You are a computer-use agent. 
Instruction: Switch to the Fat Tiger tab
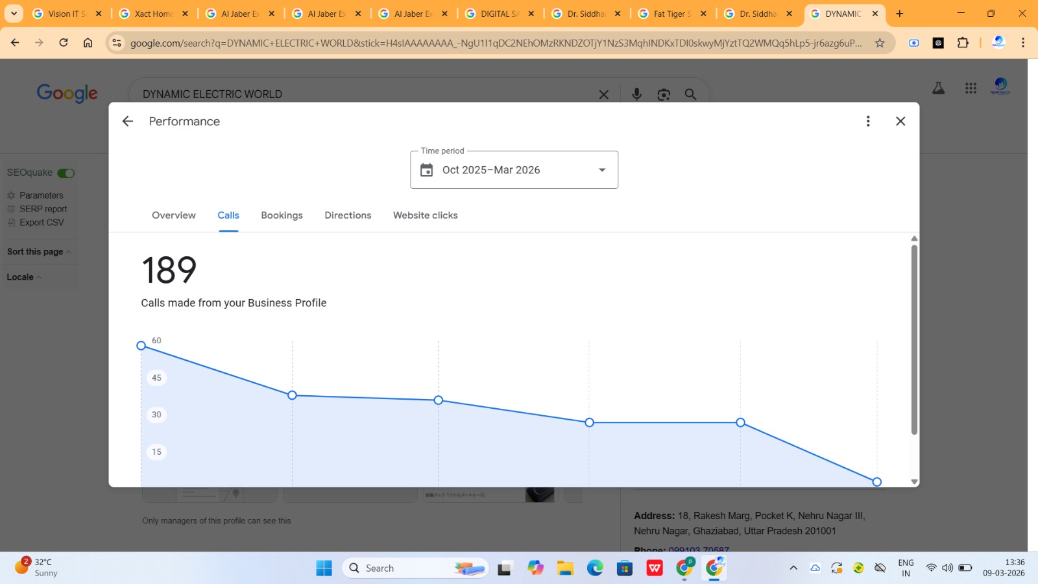672,14
